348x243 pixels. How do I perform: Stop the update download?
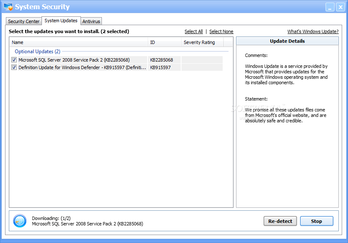317,221
